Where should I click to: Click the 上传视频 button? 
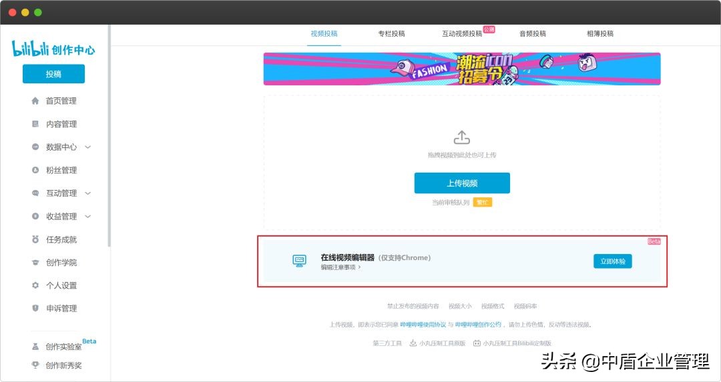point(462,183)
